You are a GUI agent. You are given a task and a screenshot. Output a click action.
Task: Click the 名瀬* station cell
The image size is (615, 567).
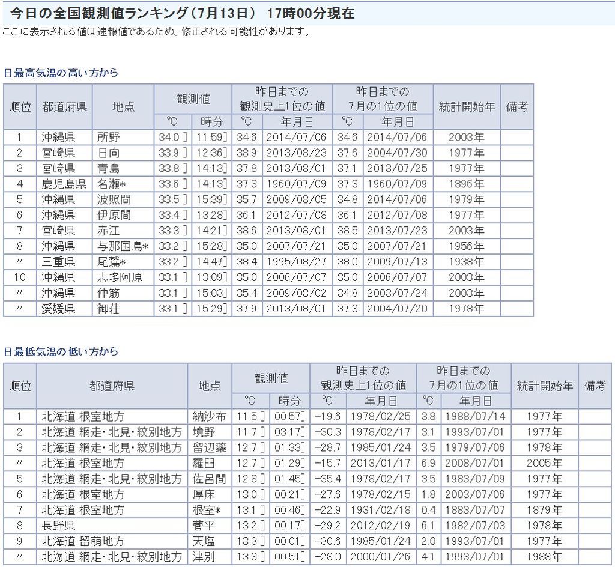(111, 184)
